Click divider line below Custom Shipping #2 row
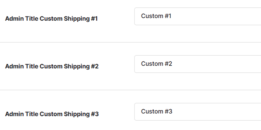 [130, 90]
